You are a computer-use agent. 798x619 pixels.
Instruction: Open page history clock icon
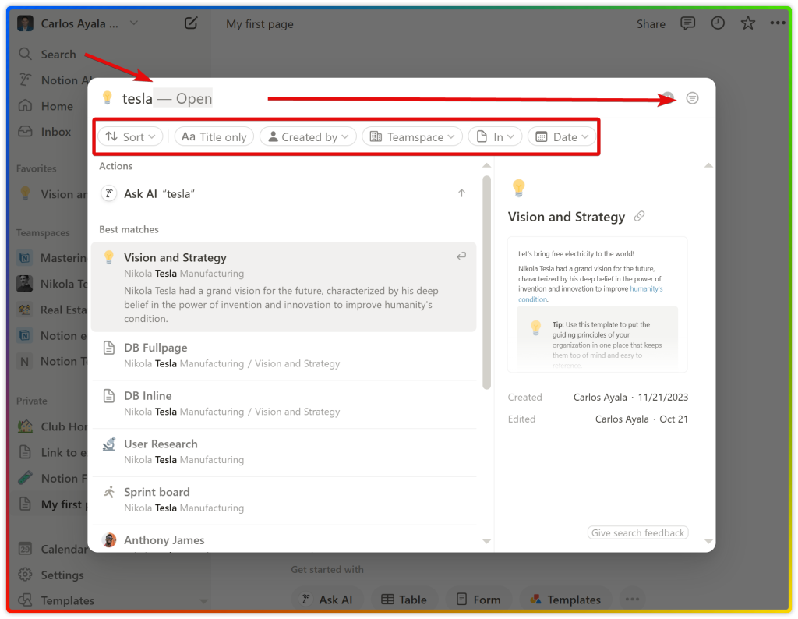click(718, 23)
